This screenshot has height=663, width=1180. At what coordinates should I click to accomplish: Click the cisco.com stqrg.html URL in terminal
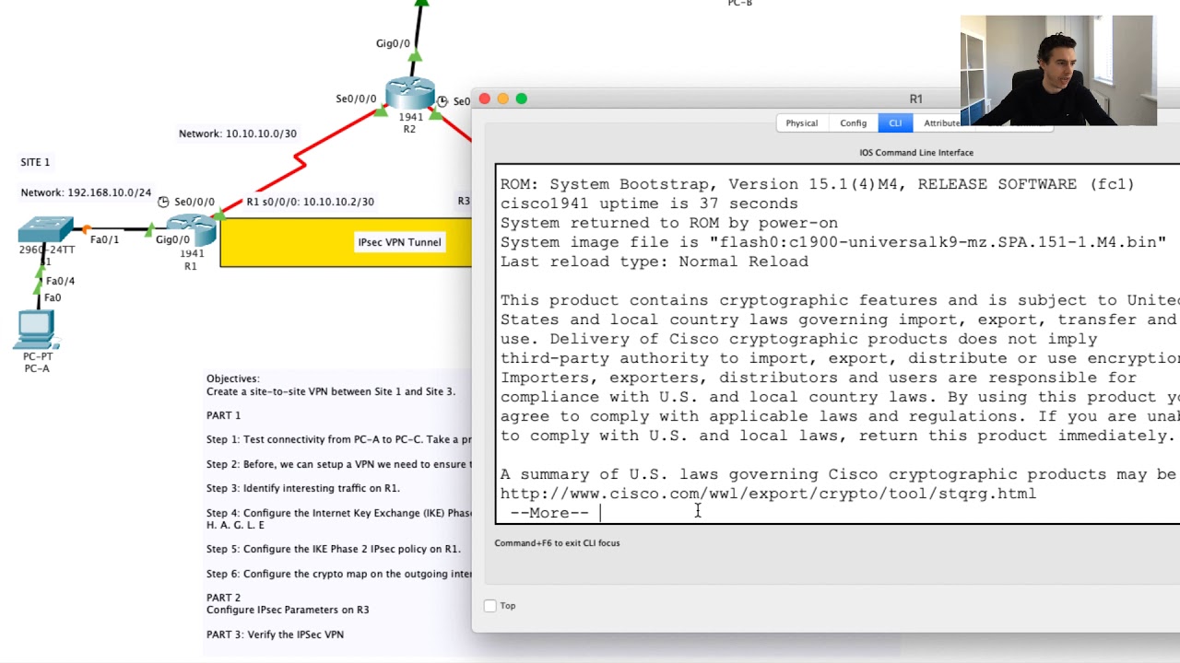pyautogui.click(x=768, y=494)
